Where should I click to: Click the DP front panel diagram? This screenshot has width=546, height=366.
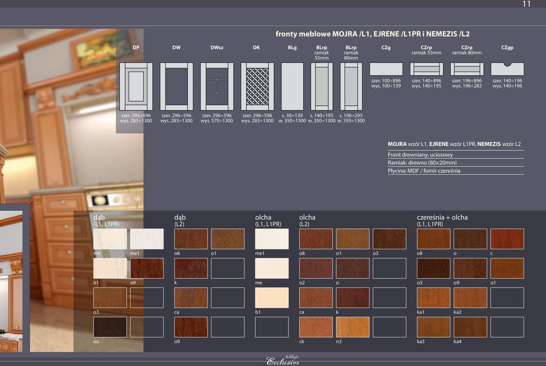pyautogui.click(x=136, y=86)
